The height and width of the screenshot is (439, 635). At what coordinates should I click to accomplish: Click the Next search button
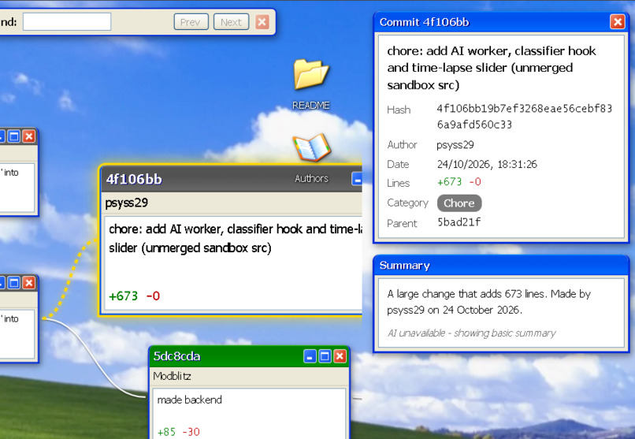(231, 22)
